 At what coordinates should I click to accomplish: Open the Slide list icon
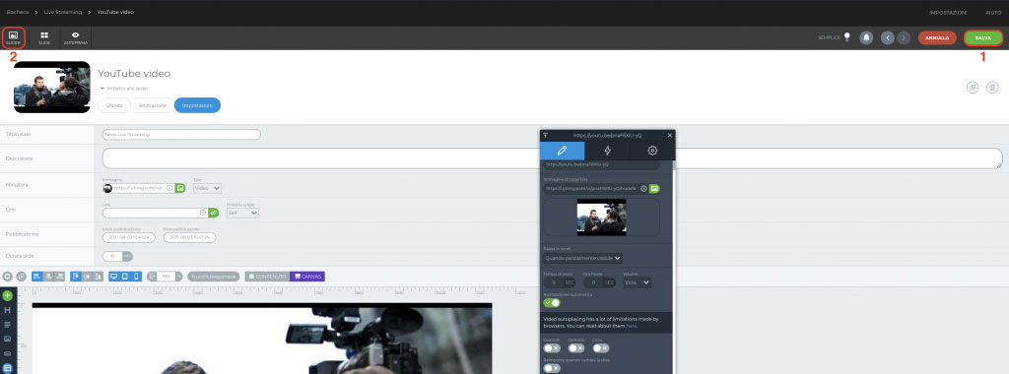point(44,38)
